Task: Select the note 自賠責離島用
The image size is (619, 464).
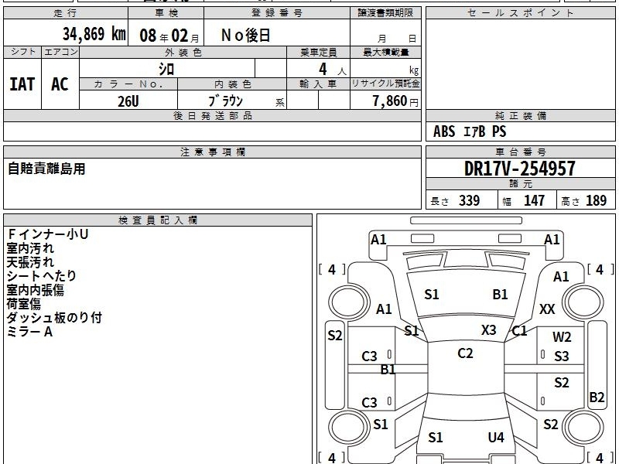Action: point(46,169)
